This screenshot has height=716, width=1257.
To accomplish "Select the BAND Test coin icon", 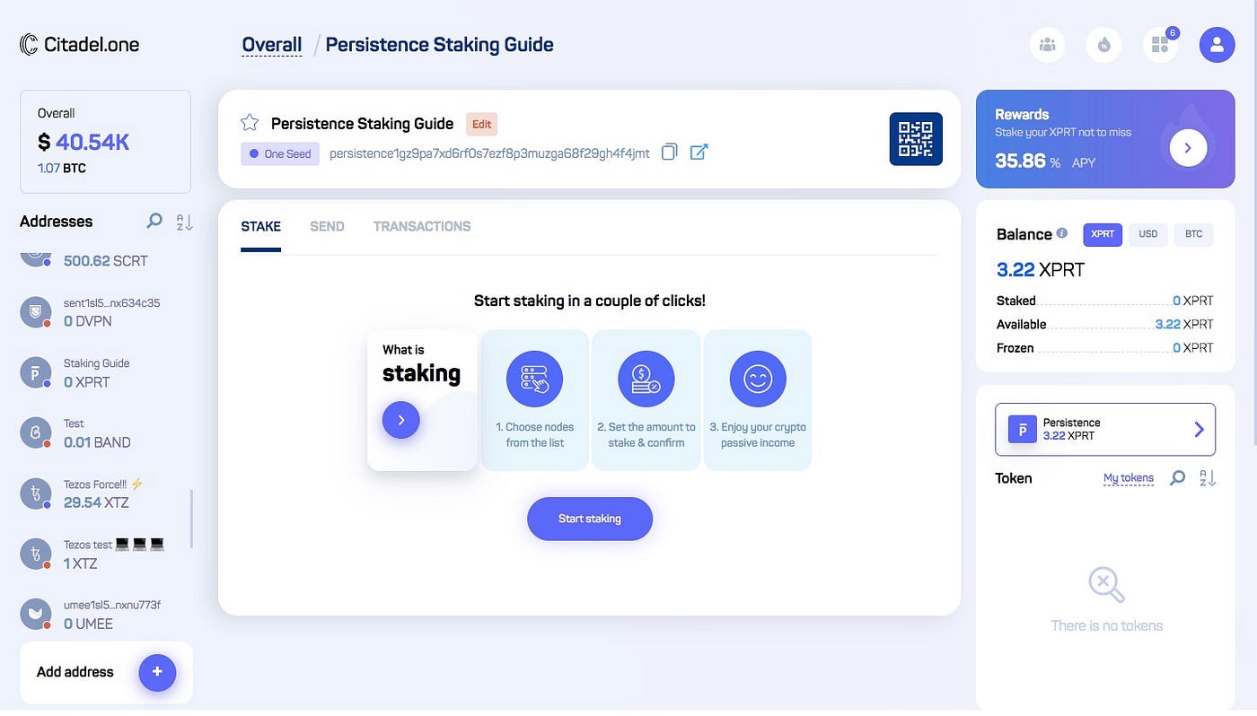I will (35, 432).
